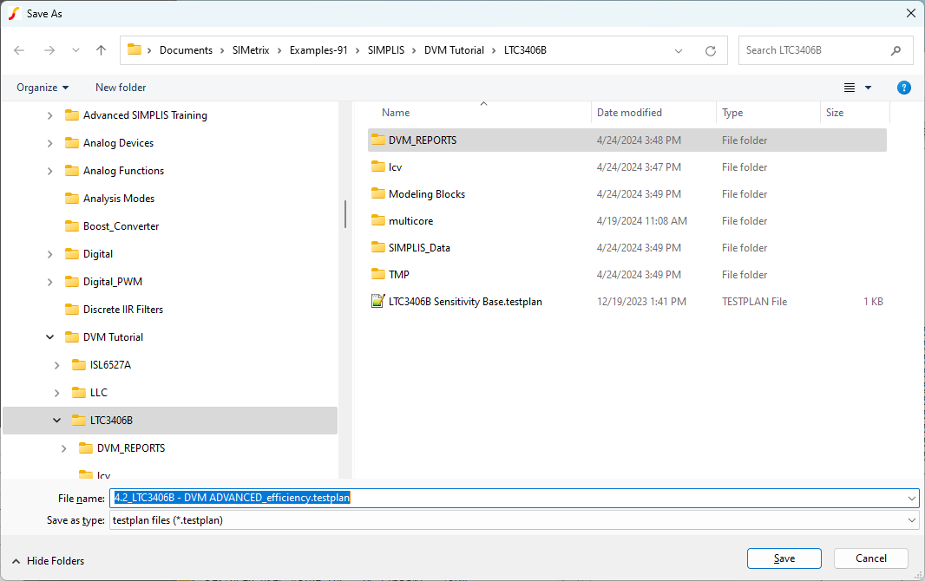Click the Cancel button
925x581 pixels.
click(870, 558)
